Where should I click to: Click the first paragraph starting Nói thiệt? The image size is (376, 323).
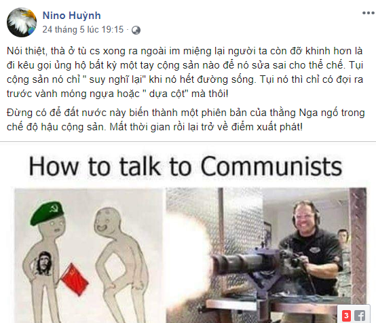point(185,72)
